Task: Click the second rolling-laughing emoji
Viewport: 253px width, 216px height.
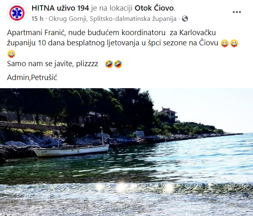Action: pos(118,64)
